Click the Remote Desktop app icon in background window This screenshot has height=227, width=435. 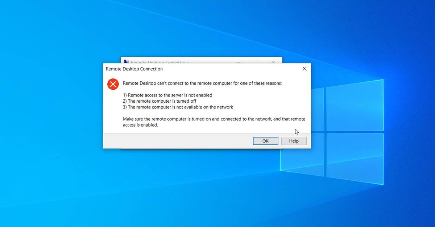click(126, 62)
